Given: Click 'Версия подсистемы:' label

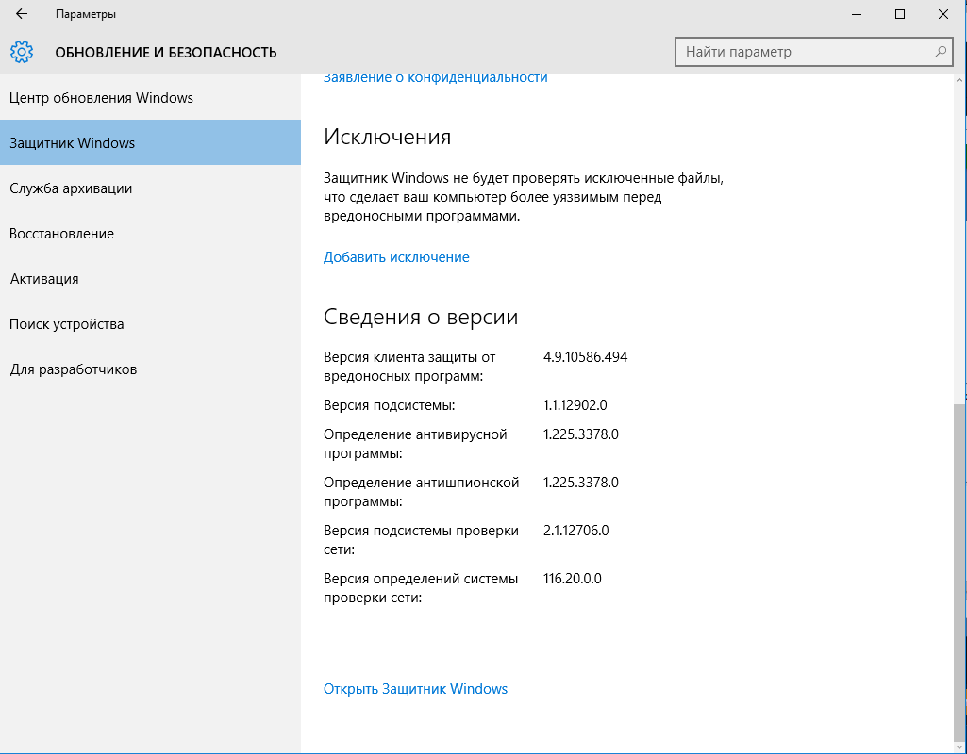Looking at the screenshot, I should coord(389,404).
